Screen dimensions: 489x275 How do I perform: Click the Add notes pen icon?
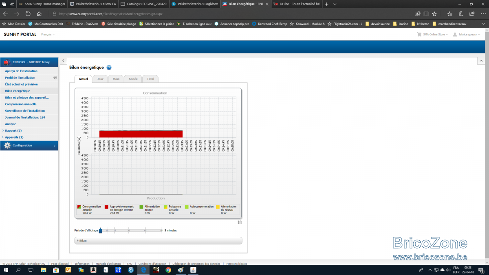(x=460, y=13)
